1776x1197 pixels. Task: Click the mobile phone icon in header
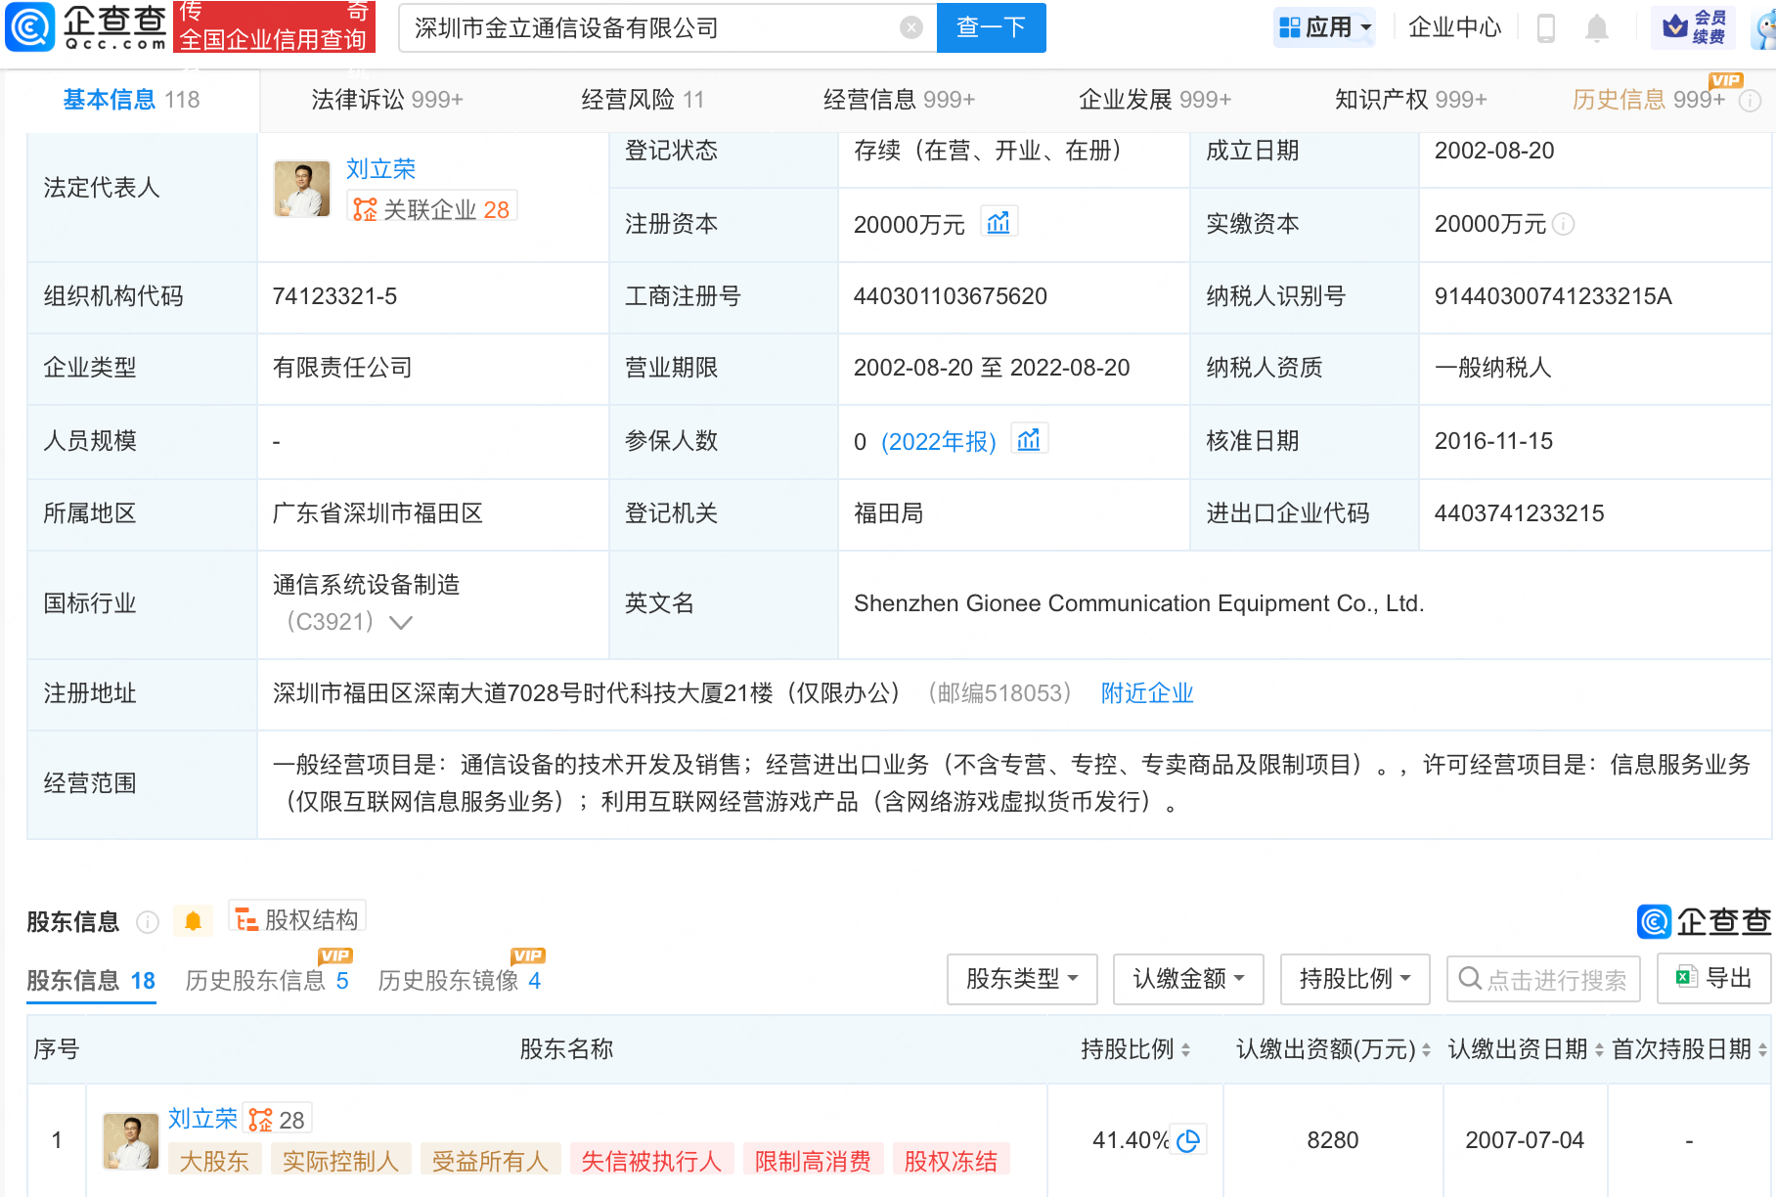[1545, 28]
